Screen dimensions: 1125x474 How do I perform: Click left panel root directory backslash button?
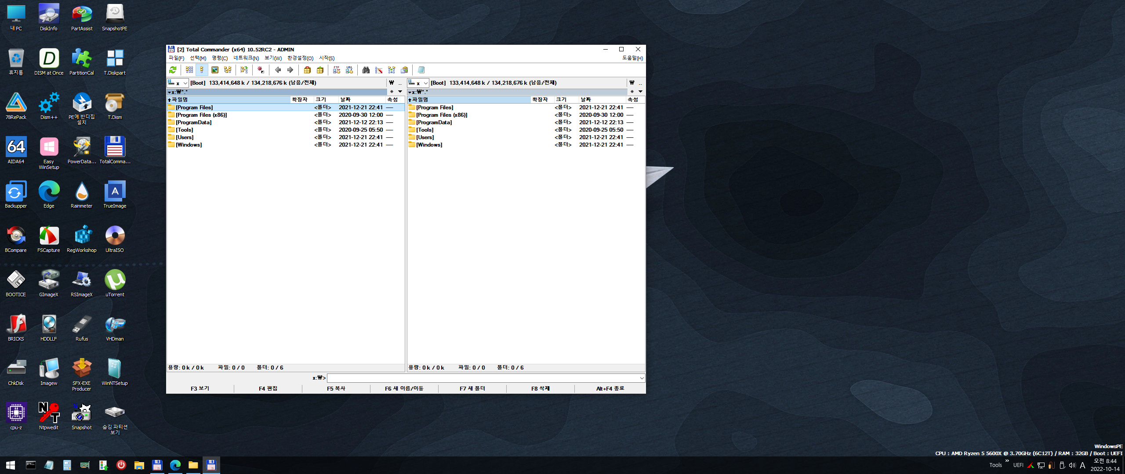(392, 83)
